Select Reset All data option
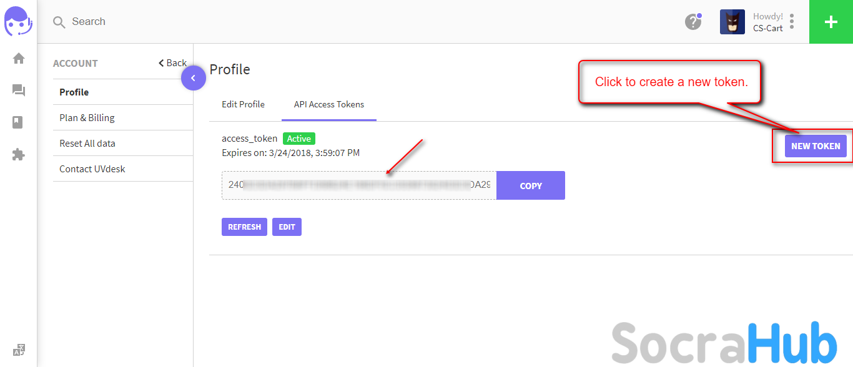Image resolution: width=853 pixels, height=367 pixels. click(x=87, y=144)
